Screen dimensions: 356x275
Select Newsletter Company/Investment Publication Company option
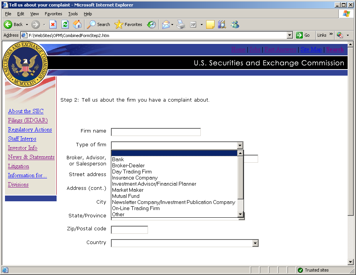pyautogui.click(x=174, y=202)
